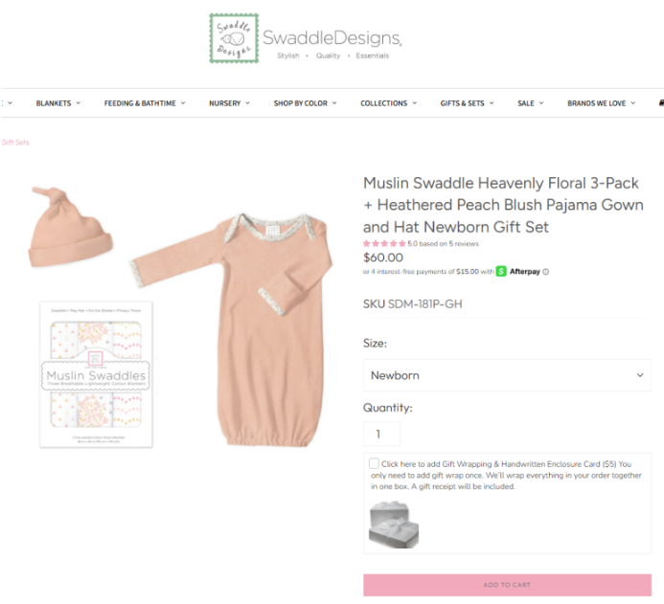Open the Size dropdown showing Newborn
The height and width of the screenshot is (604, 664).
pos(507,375)
